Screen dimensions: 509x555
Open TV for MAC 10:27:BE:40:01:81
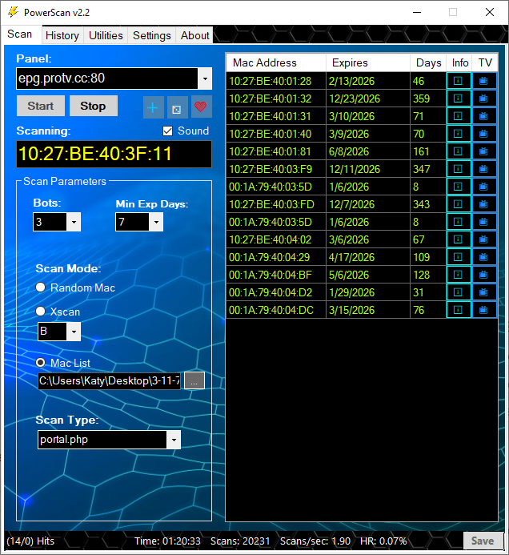(x=484, y=151)
